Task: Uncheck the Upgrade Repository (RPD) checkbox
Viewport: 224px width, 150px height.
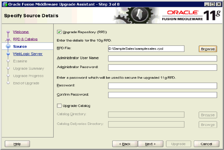Action: tap(59, 32)
